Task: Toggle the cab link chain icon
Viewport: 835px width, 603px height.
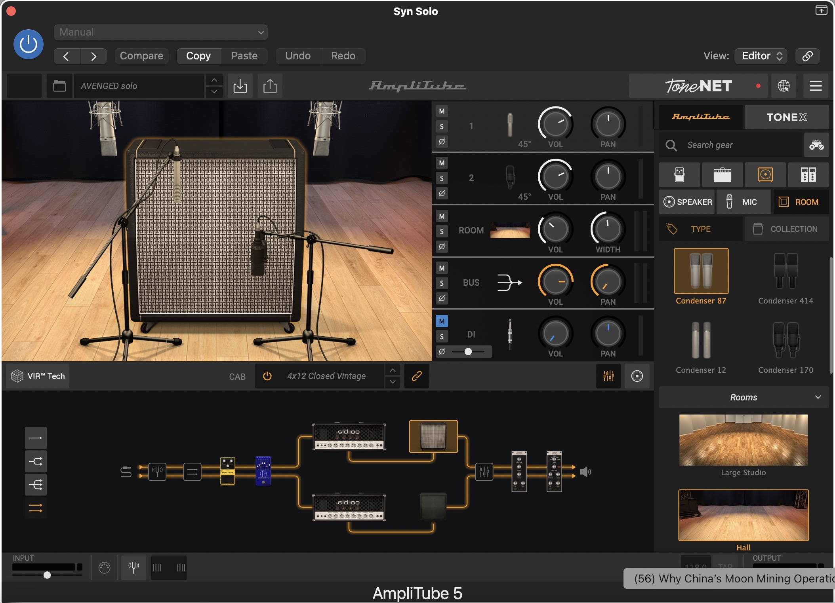Action: pos(416,376)
